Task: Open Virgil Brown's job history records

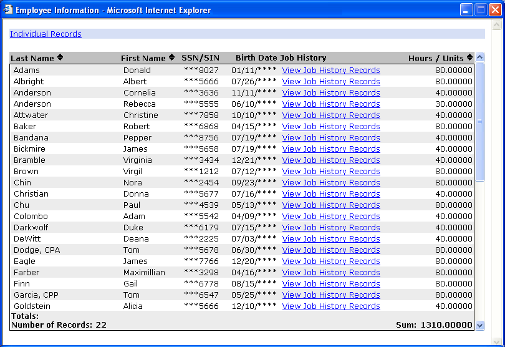Action: [330, 172]
